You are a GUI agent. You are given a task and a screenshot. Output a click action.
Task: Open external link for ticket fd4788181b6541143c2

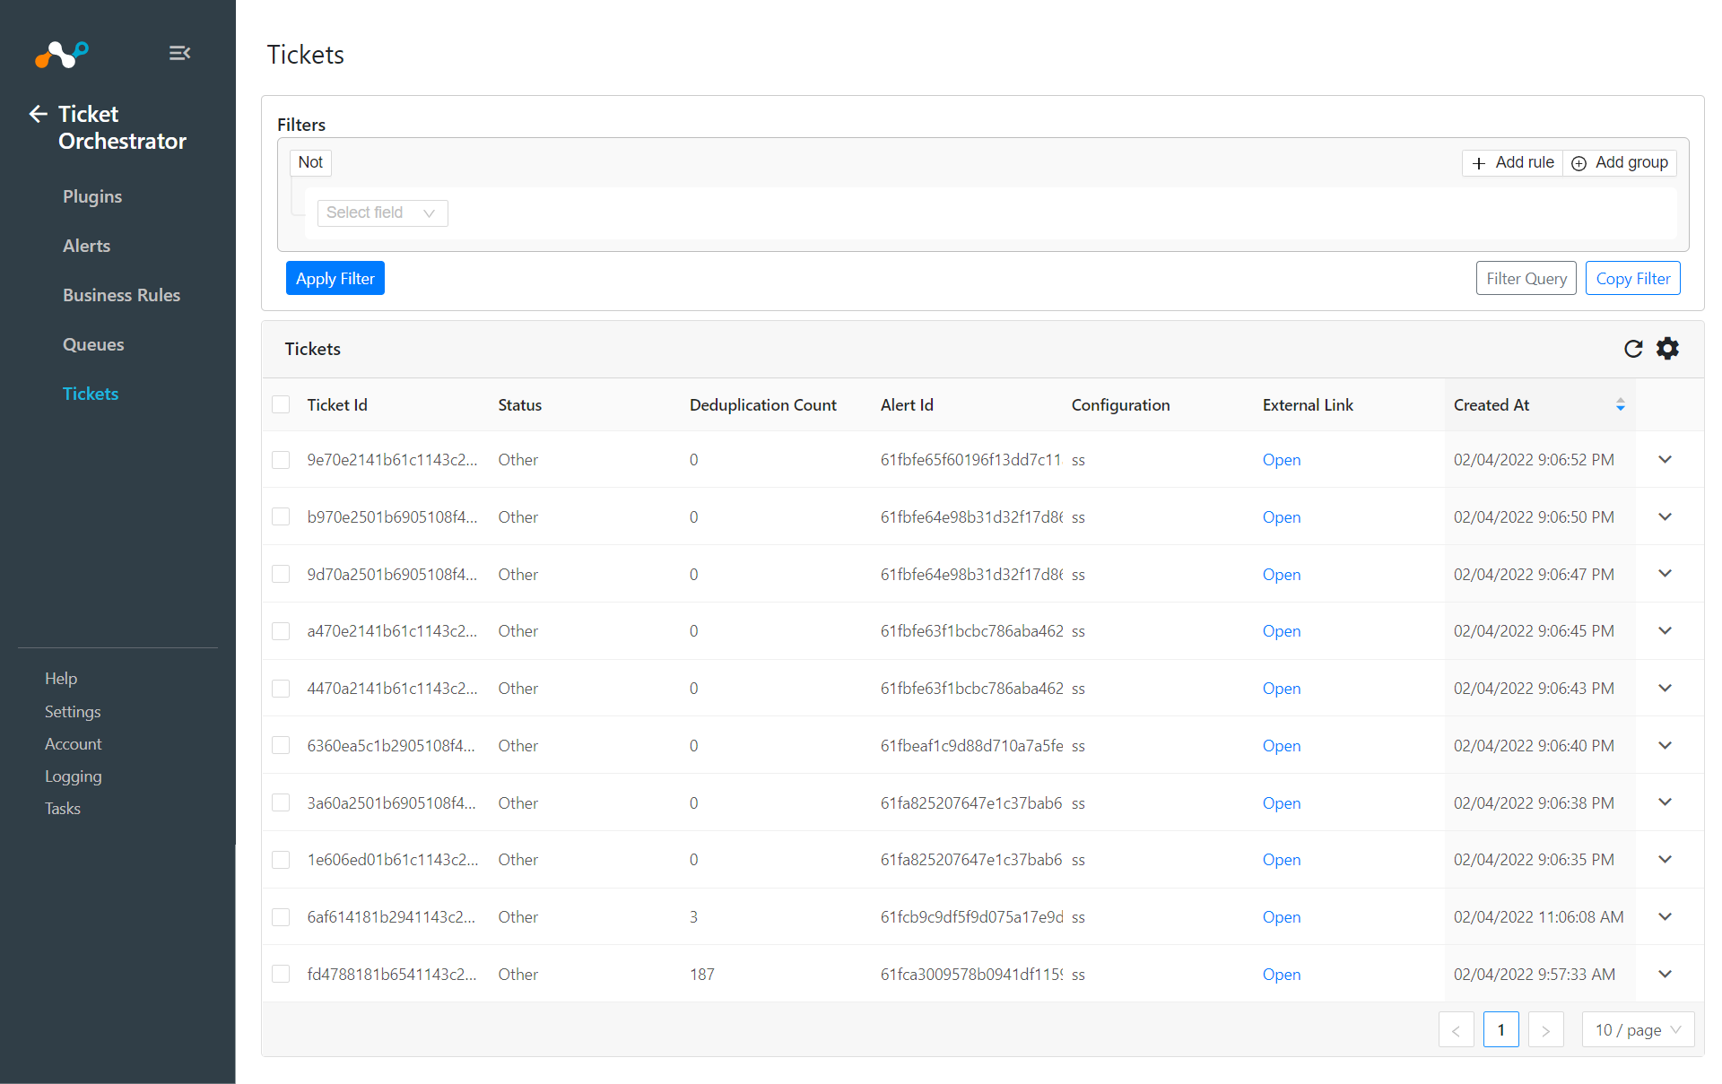pos(1282,975)
